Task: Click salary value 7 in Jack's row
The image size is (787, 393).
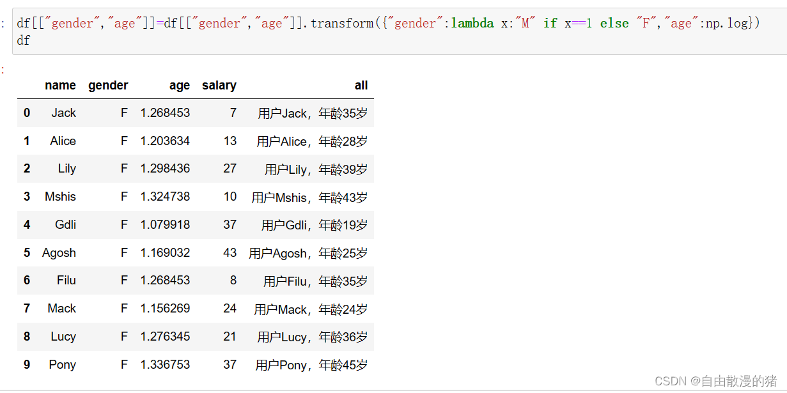Action: tap(233, 113)
